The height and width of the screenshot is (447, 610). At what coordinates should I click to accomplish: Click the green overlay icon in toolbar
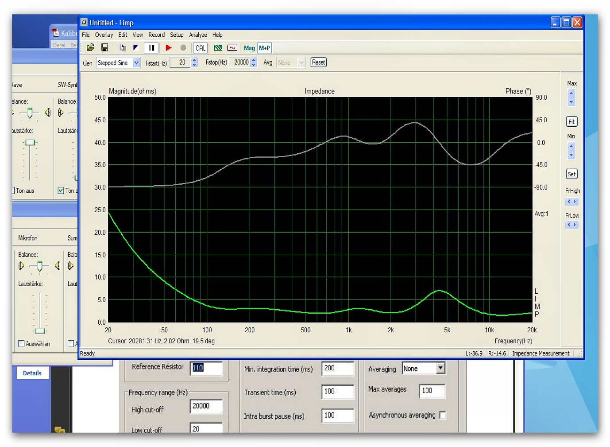(218, 48)
